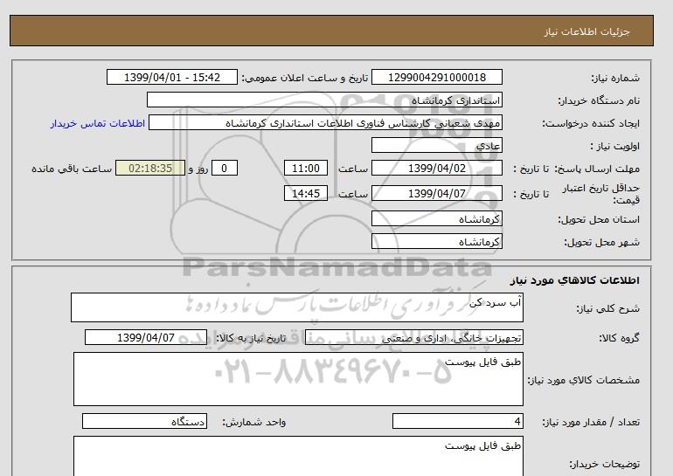The width and height of the screenshot is (673, 476).
Task: Click the response deadline date 1399/04/02
Action: [436, 168]
